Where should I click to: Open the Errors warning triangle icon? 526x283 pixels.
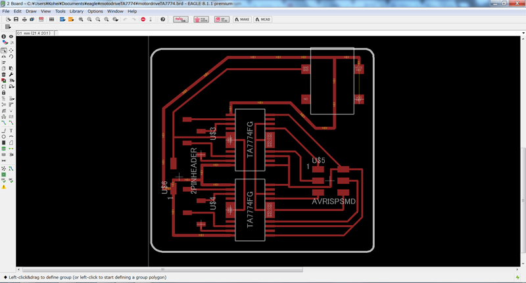(x=4, y=187)
